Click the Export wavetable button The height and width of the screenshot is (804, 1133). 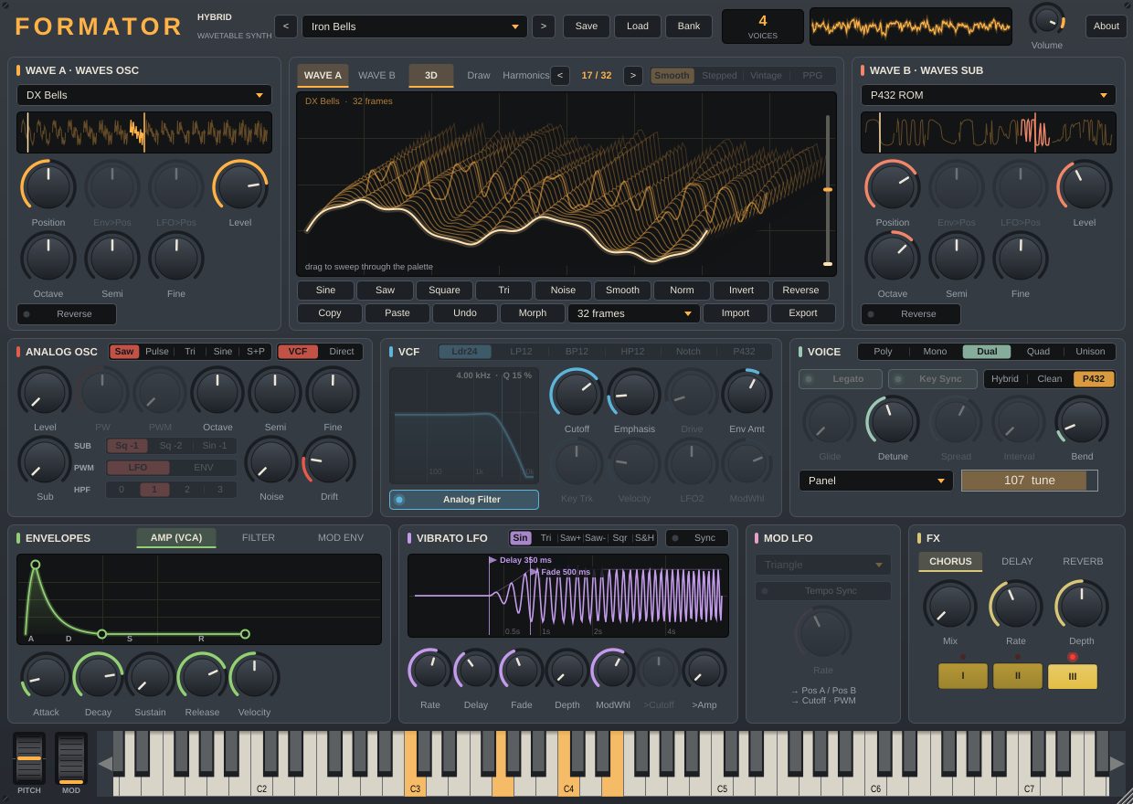tap(803, 313)
